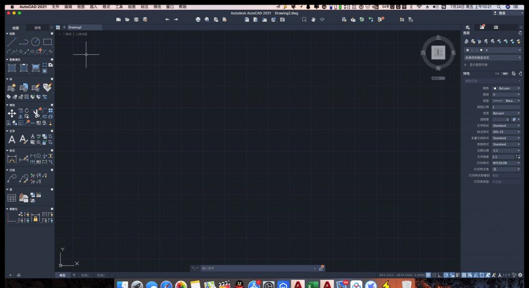Toggle grid display in status bar
The image size is (529, 288).
coord(428,275)
